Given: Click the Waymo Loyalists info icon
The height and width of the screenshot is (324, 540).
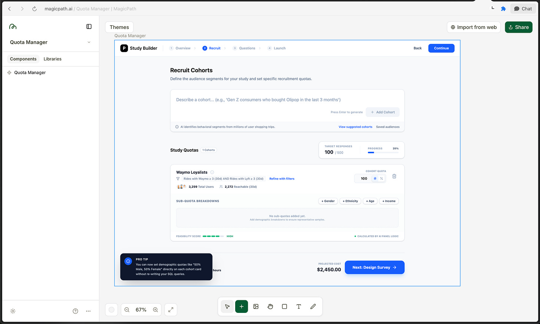Looking at the screenshot, I should [x=212, y=172].
